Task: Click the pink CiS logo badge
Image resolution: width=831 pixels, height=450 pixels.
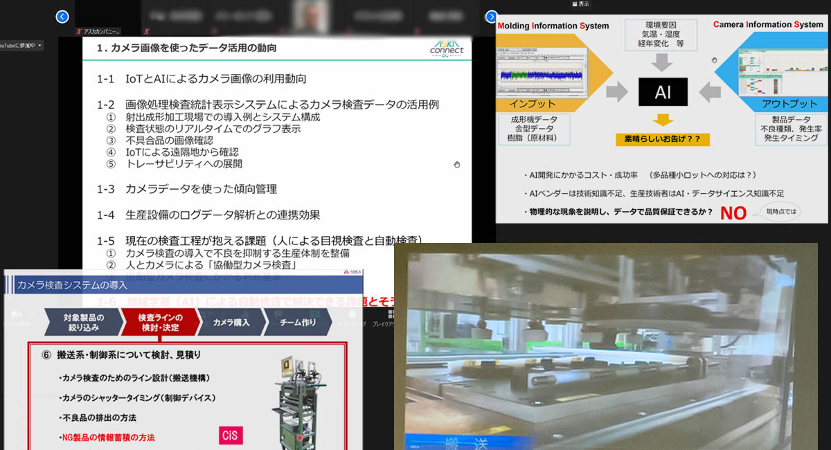Action: pyautogui.click(x=231, y=435)
